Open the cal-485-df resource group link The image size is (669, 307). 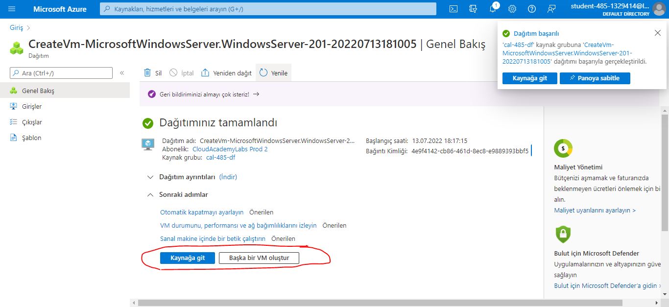[x=221, y=157]
